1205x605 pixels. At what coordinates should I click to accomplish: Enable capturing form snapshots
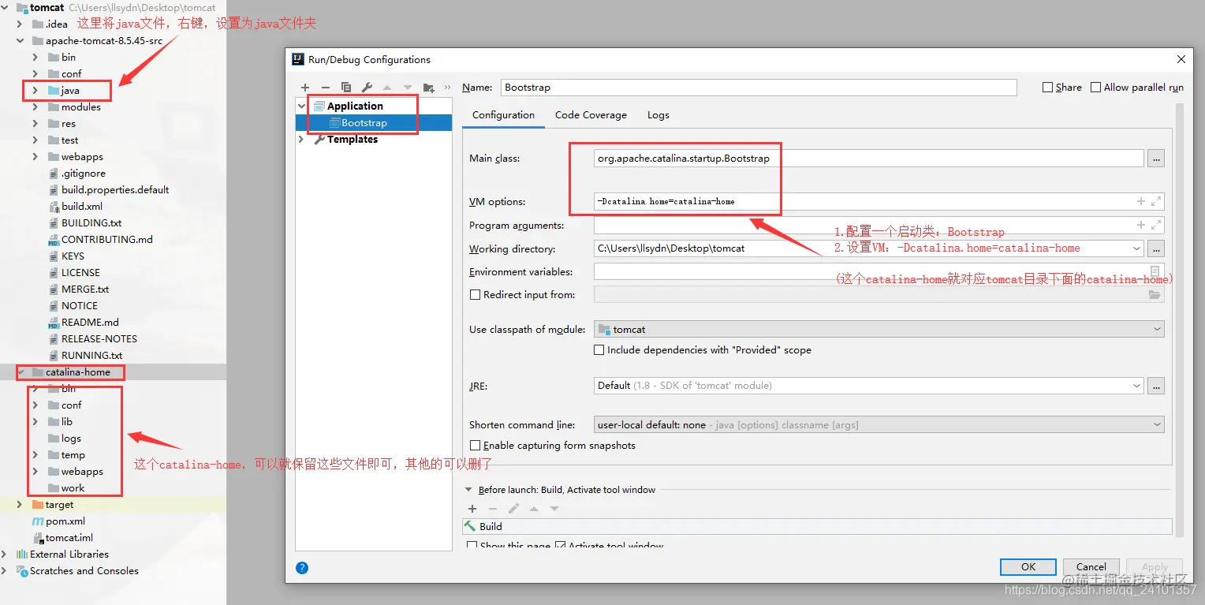(x=475, y=446)
